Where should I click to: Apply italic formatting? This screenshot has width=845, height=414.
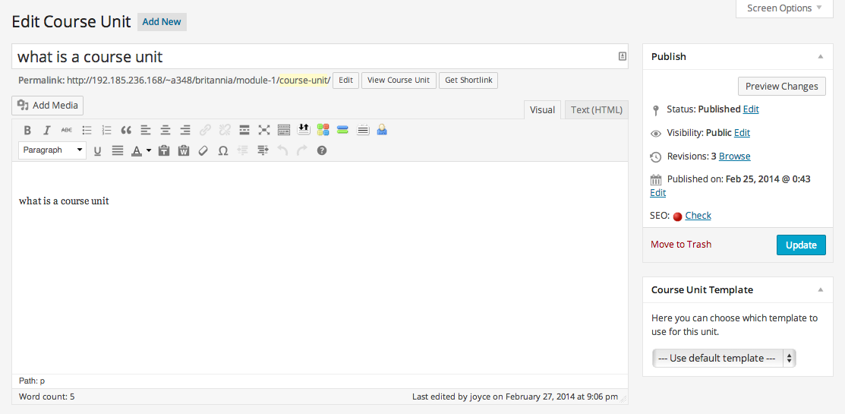[47, 130]
